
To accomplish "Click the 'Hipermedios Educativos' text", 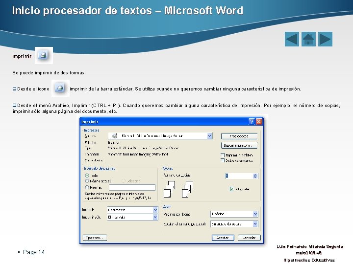I will pyautogui.click(x=309, y=260).
